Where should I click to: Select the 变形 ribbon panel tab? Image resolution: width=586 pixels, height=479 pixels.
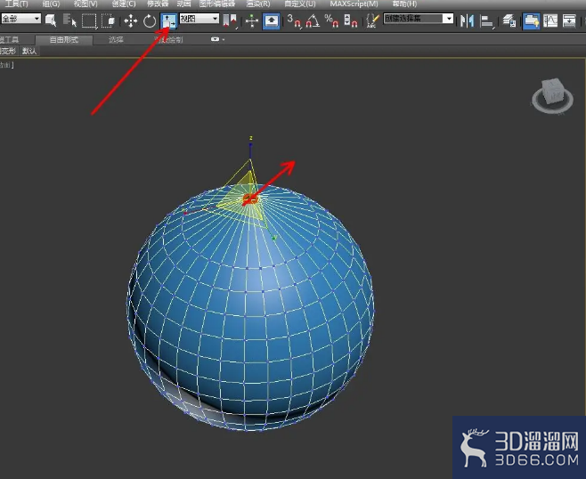(8, 51)
